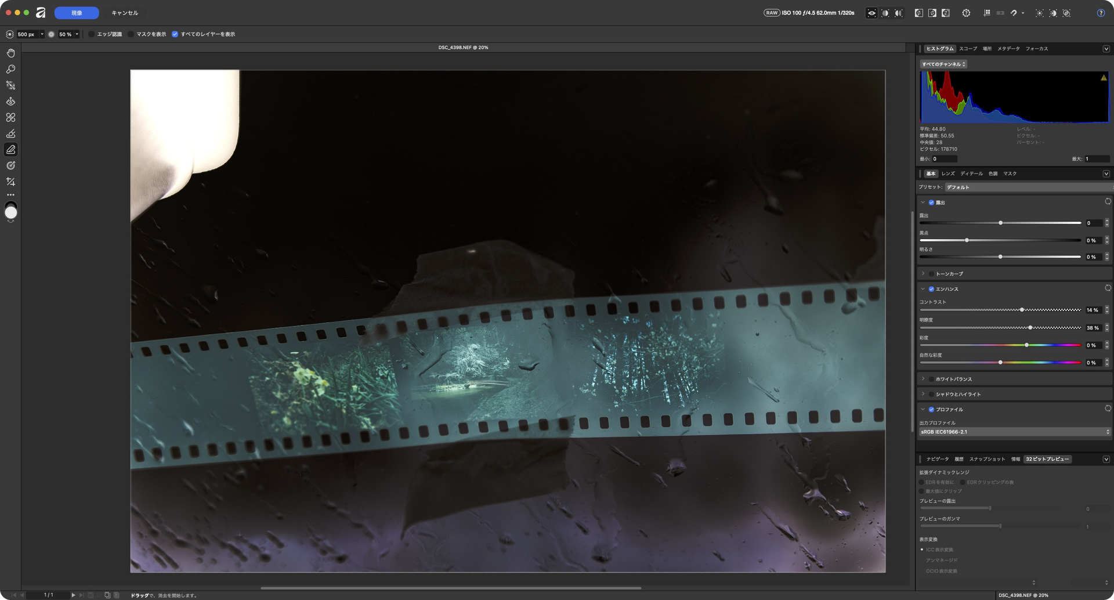The width and height of the screenshot is (1114, 600).
Task: Click the sync after icon
Action: click(x=932, y=13)
